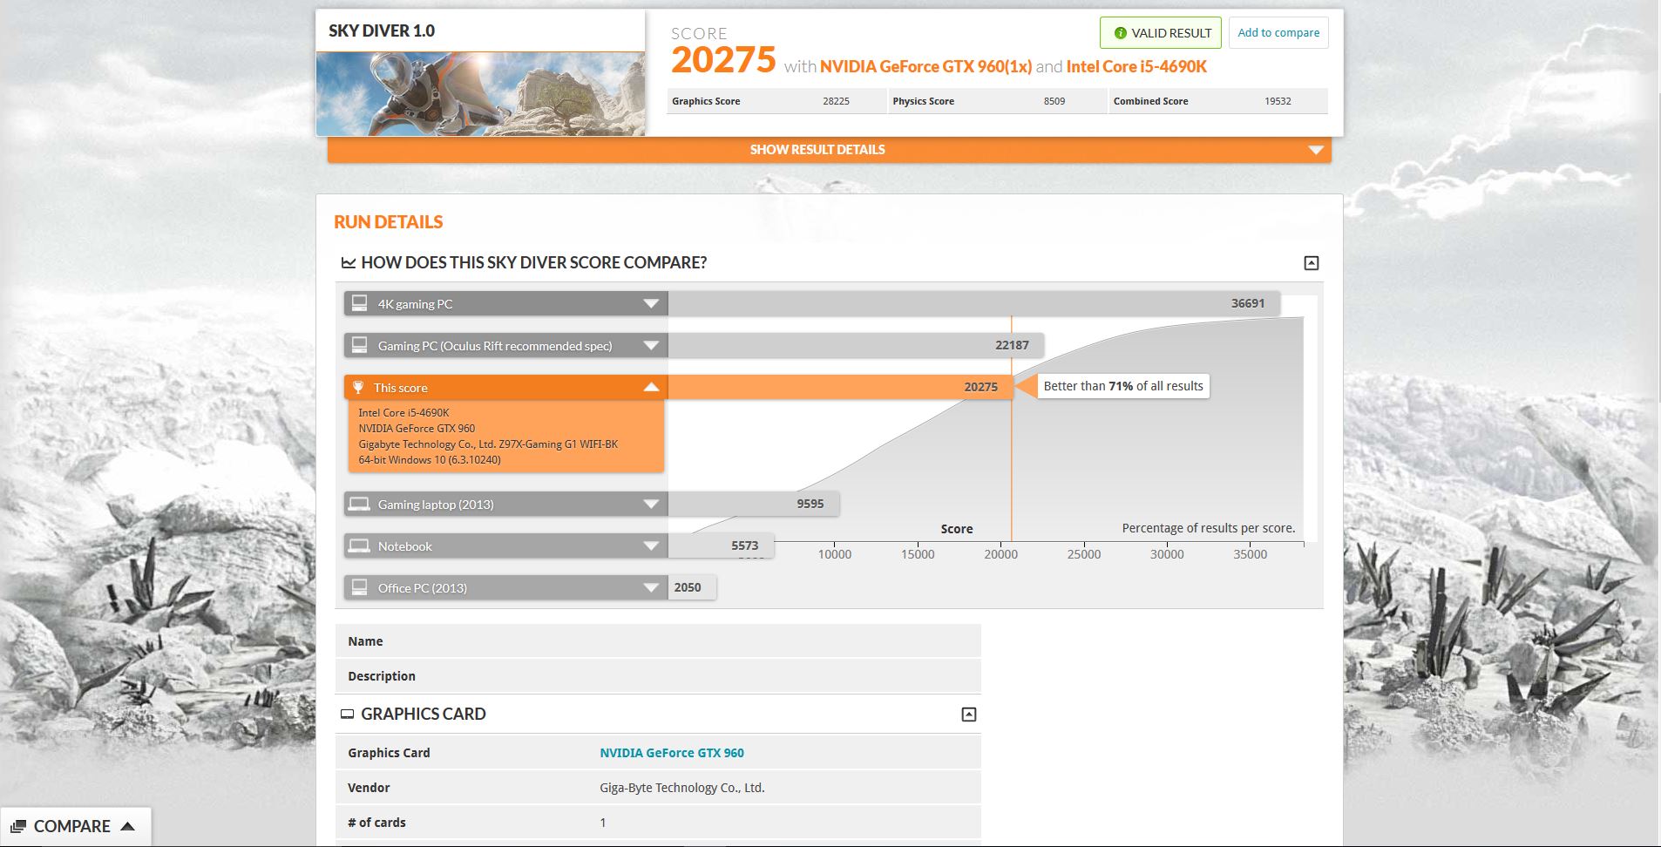Click the 20000 label on the score axis
The image size is (1661, 847).
point(1000,554)
